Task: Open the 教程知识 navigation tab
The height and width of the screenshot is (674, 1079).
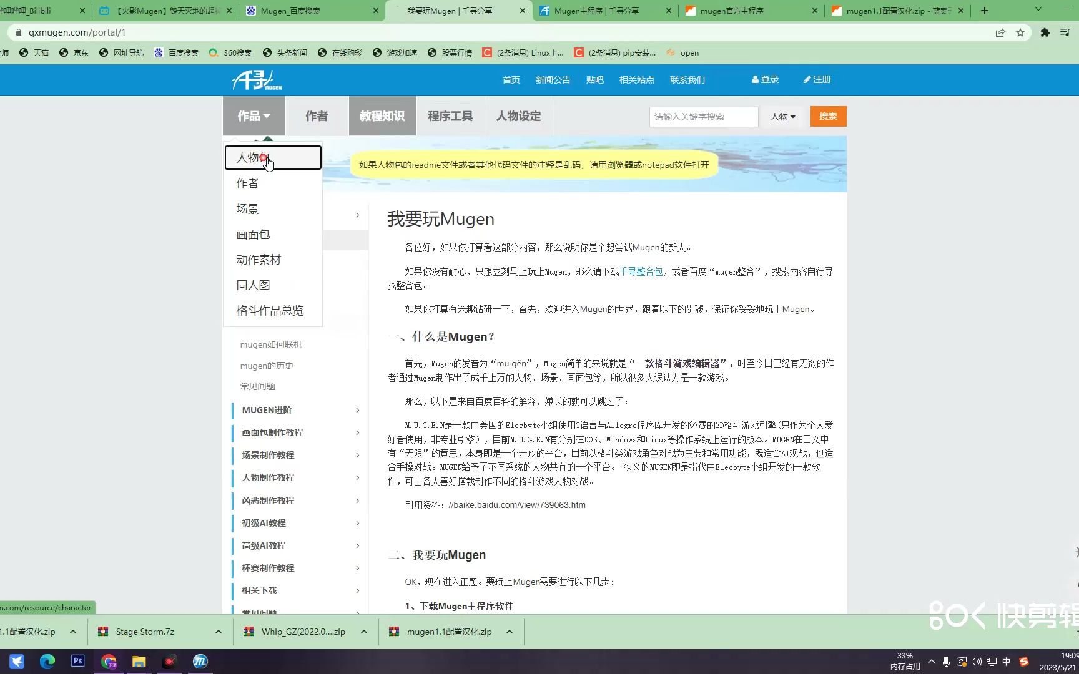Action: (x=382, y=116)
